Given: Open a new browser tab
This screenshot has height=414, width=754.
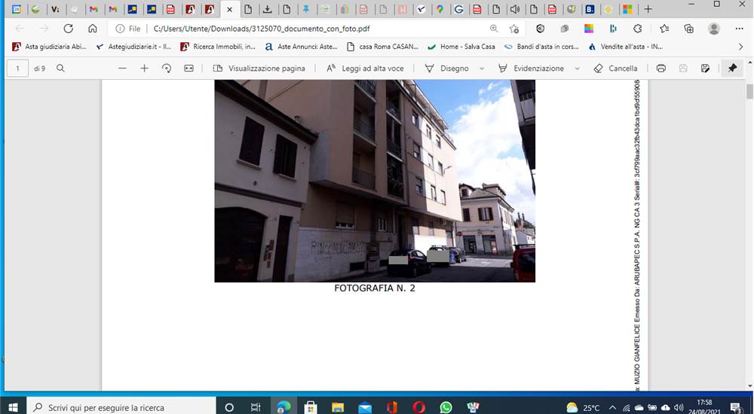Looking at the screenshot, I should pos(648,9).
